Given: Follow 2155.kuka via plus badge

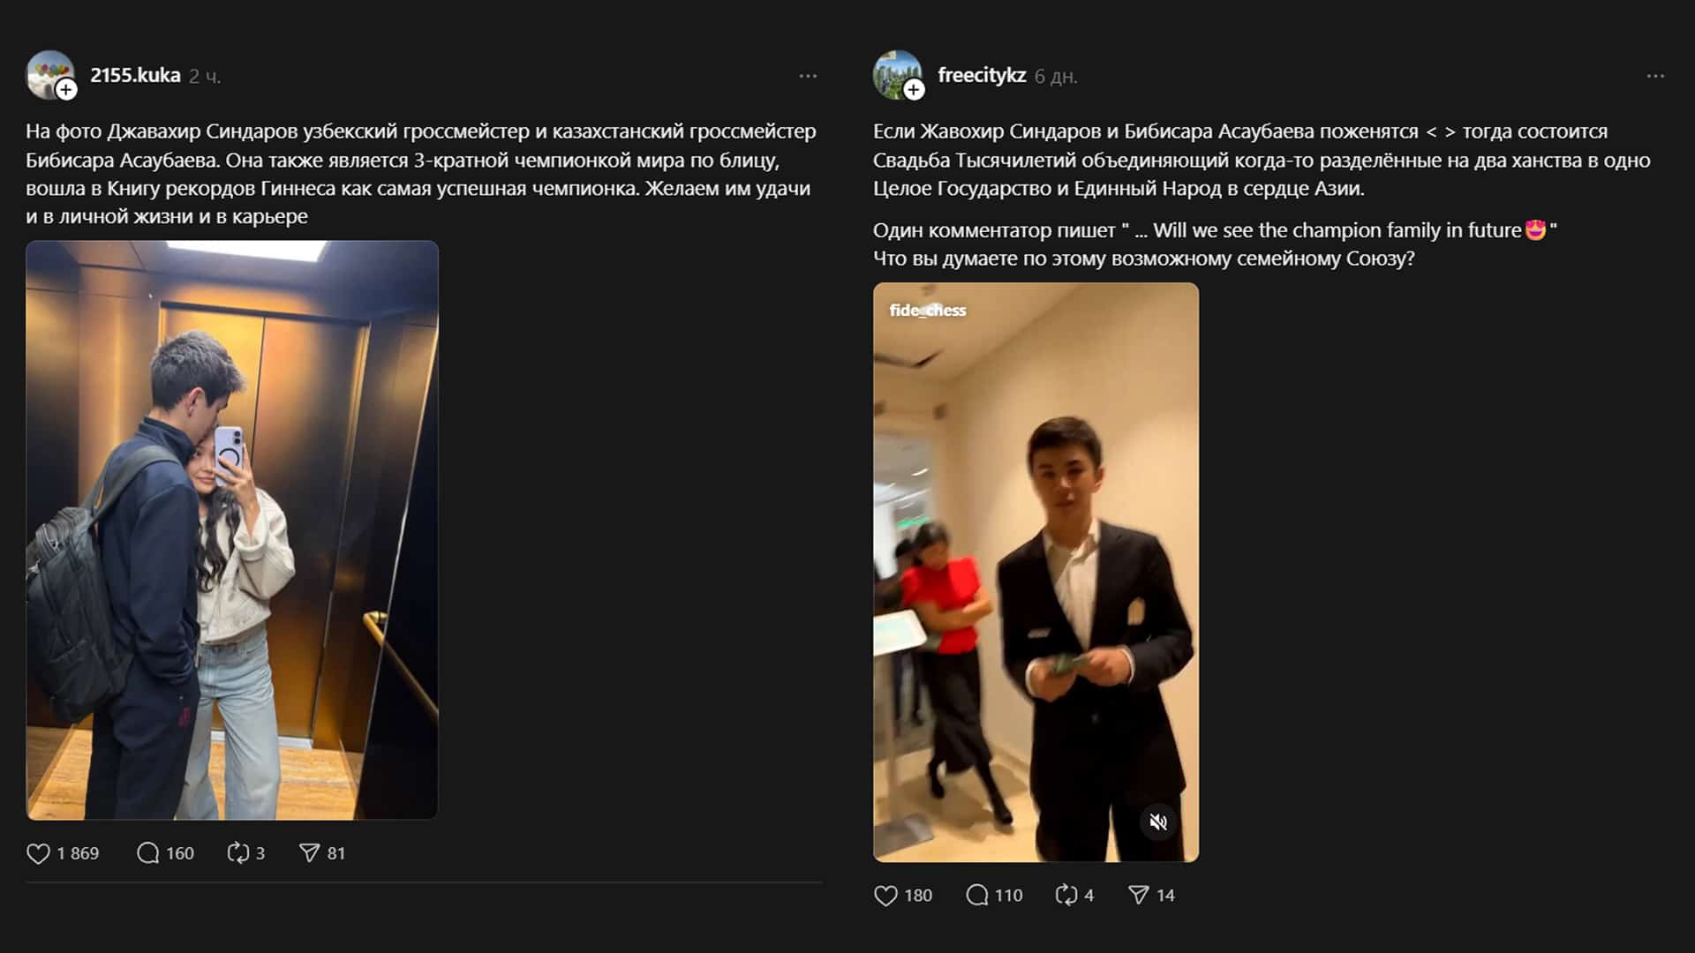Looking at the screenshot, I should click(66, 90).
